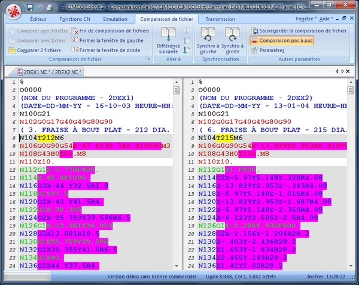The height and width of the screenshot is (285, 359).
Task: Click the 2DEX1 program name comment line
Action: click(77, 98)
